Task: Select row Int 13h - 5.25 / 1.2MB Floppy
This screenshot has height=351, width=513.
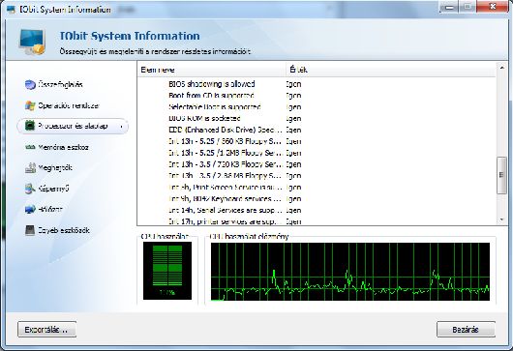Action: (x=317, y=153)
